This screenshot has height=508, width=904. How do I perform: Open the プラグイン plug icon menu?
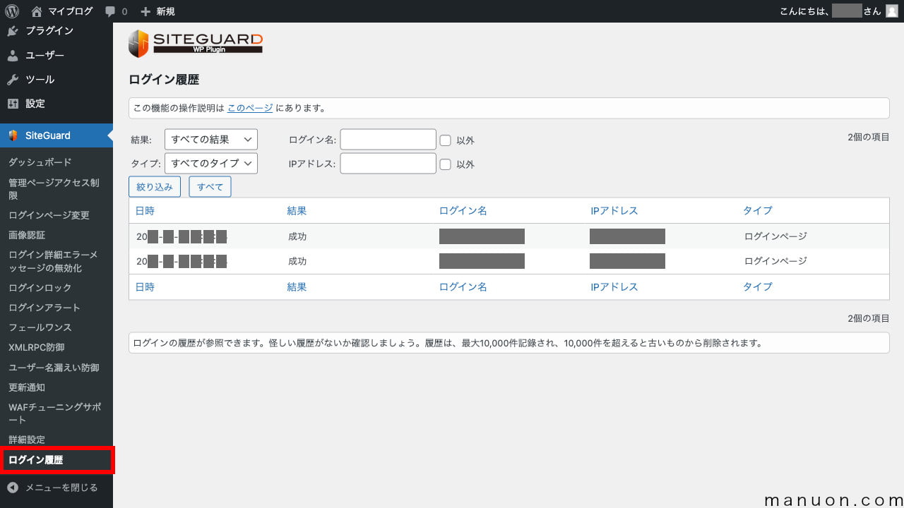13,31
